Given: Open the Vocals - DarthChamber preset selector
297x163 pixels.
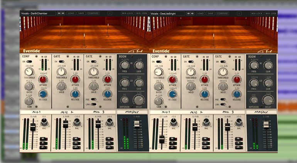Looking at the screenshot, I should click(x=38, y=13).
